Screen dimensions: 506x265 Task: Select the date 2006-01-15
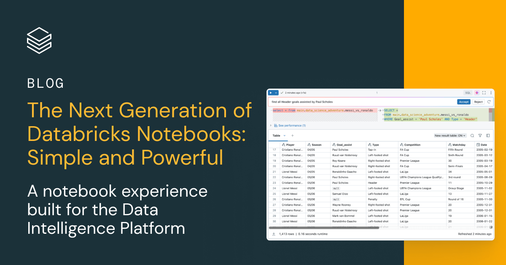pos(484,216)
